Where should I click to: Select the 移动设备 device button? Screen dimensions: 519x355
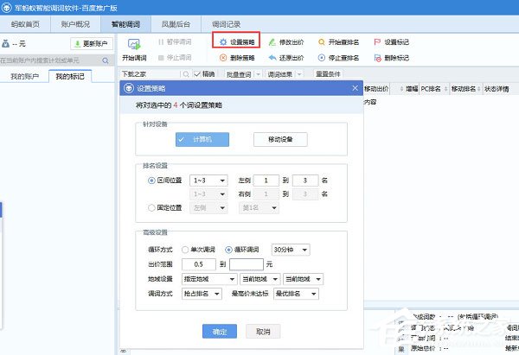(280, 139)
